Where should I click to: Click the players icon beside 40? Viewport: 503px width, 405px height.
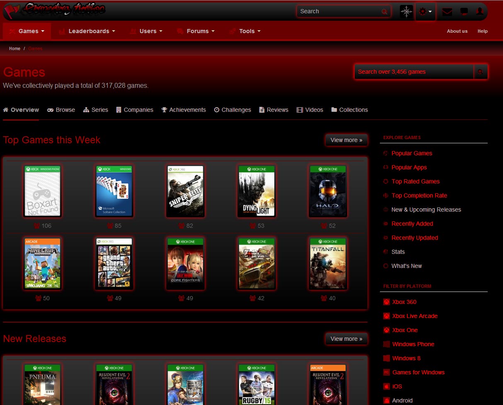pos(324,298)
